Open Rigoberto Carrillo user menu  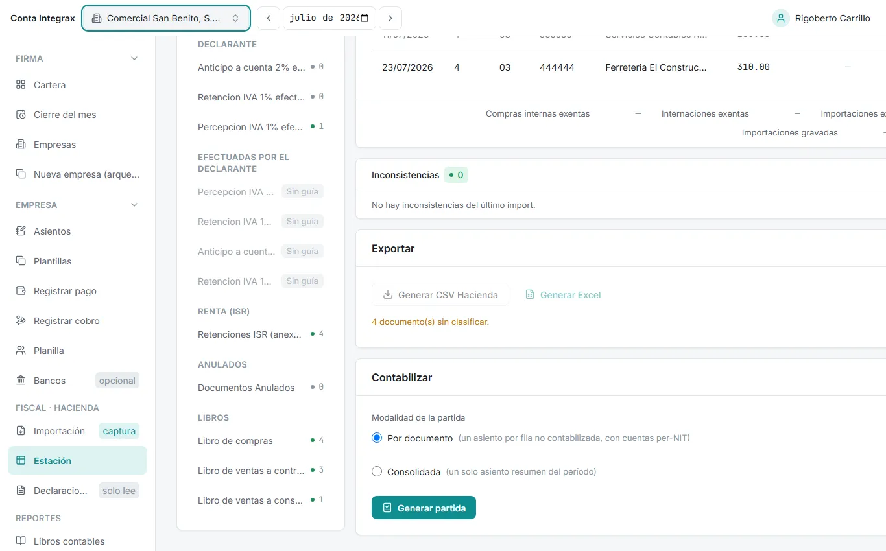pos(821,18)
